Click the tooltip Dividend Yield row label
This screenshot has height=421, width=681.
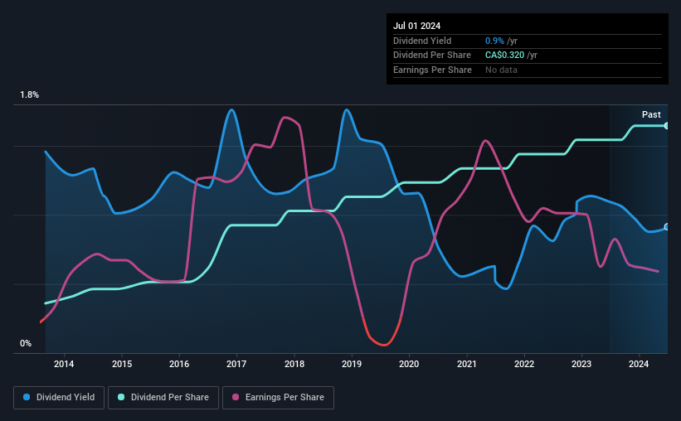(x=422, y=41)
